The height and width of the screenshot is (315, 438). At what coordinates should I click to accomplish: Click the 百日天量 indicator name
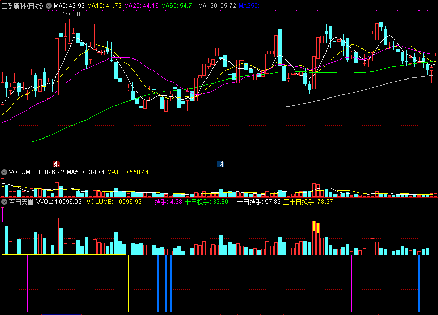click(x=21, y=202)
